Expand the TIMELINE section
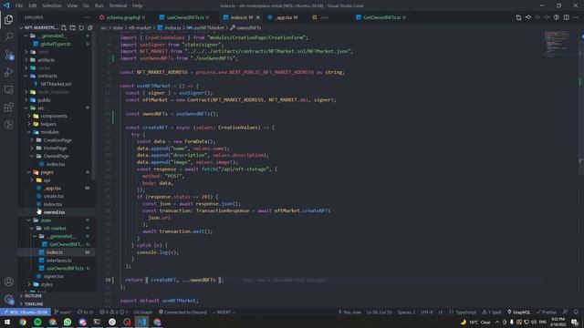 coord(34,303)
